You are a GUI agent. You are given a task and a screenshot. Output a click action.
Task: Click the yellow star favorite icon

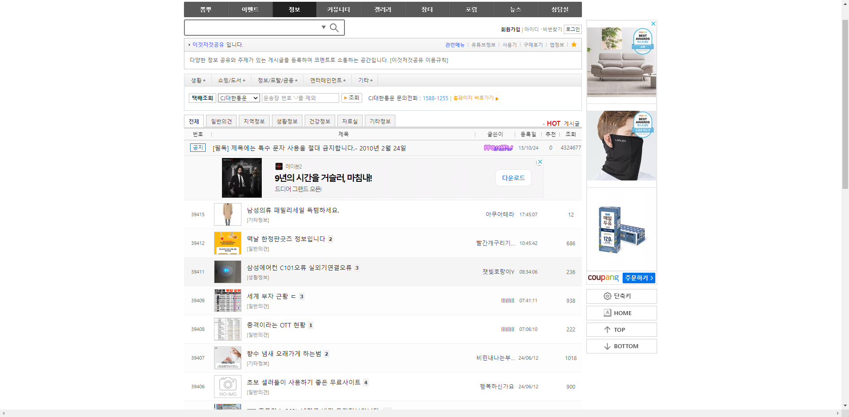click(574, 45)
